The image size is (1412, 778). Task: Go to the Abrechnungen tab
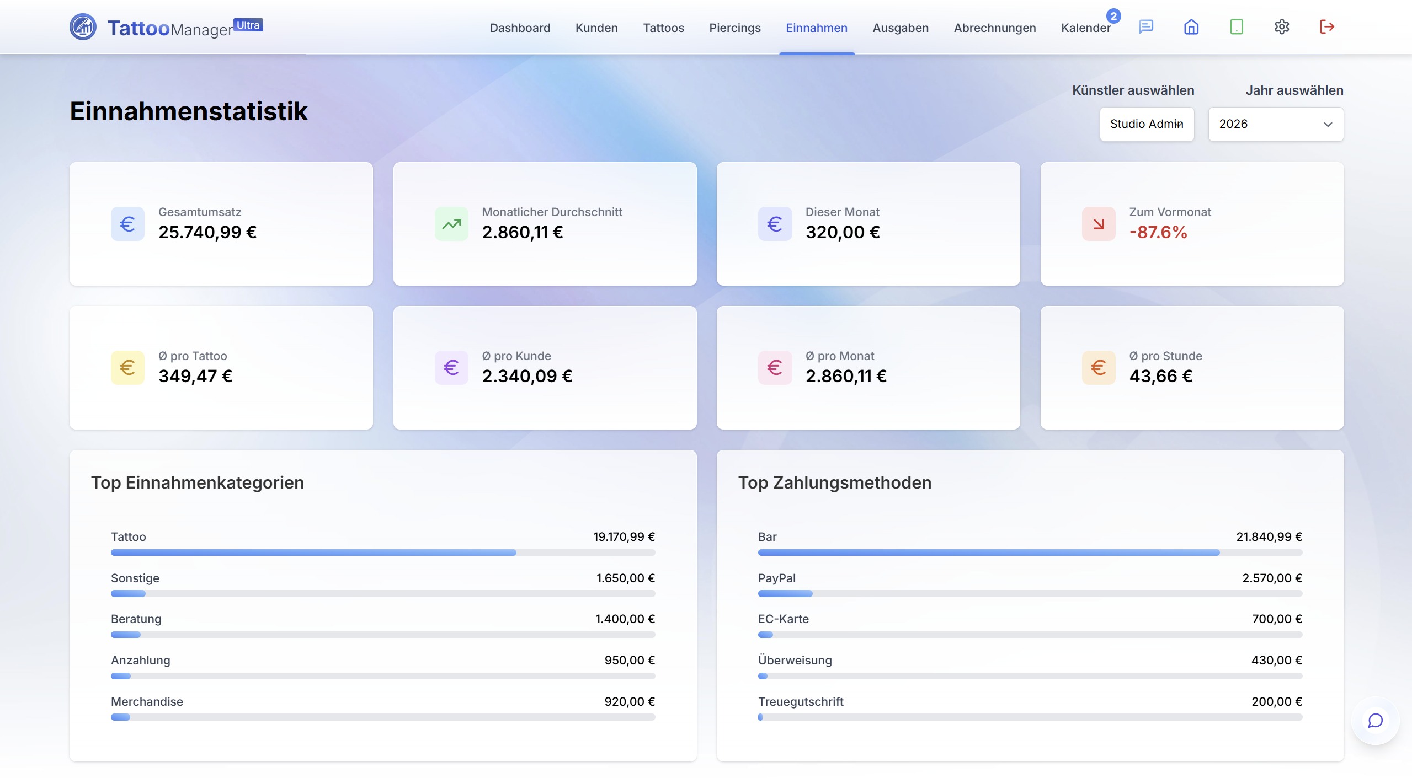[995, 28]
